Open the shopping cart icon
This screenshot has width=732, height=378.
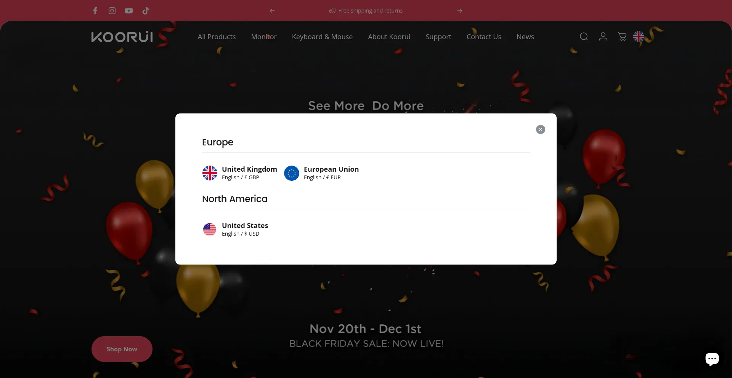coord(622,37)
